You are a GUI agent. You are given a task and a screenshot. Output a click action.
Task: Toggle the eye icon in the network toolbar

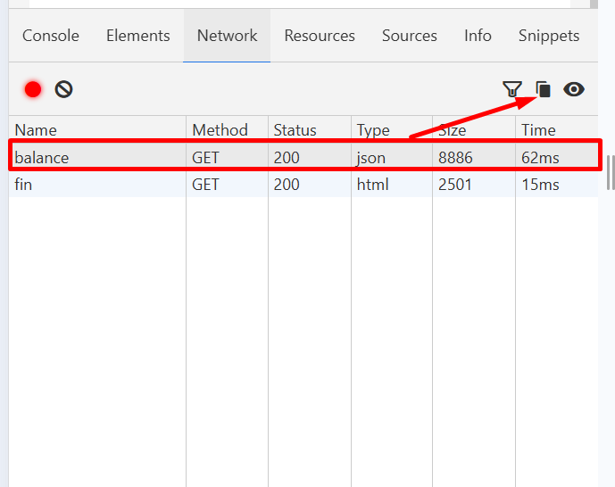[574, 89]
